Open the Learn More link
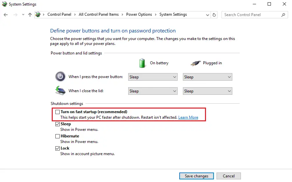Screen dimensions: 292x182 pyautogui.click(x=188, y=117)
